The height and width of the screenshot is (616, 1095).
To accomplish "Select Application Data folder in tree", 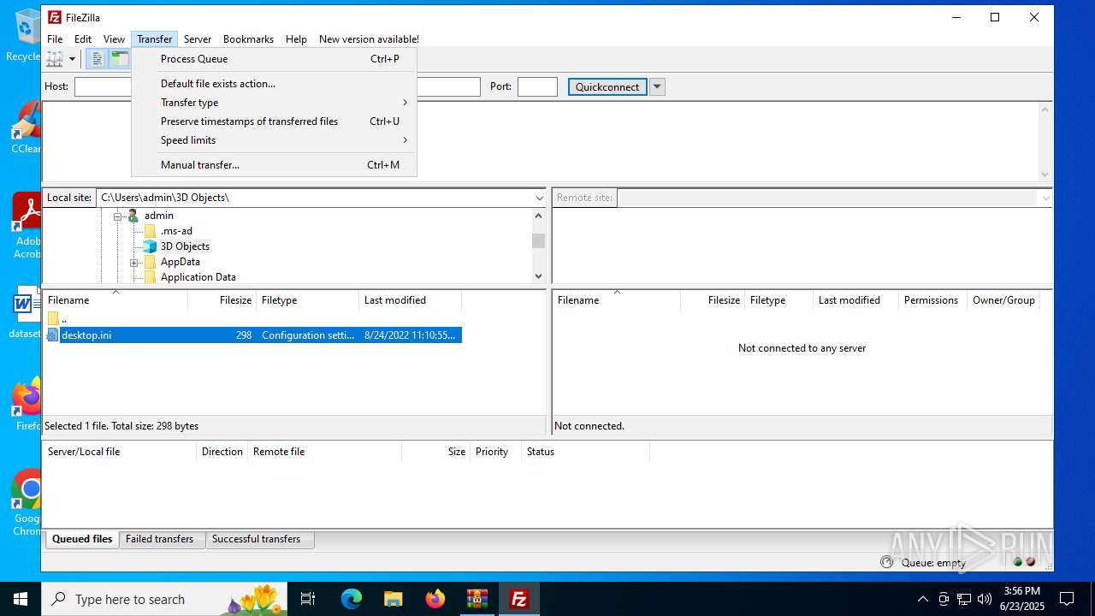I will tap(198, 277).
